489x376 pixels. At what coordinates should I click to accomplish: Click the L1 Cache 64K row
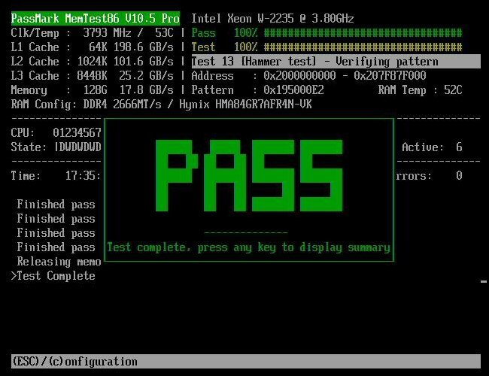93,47
